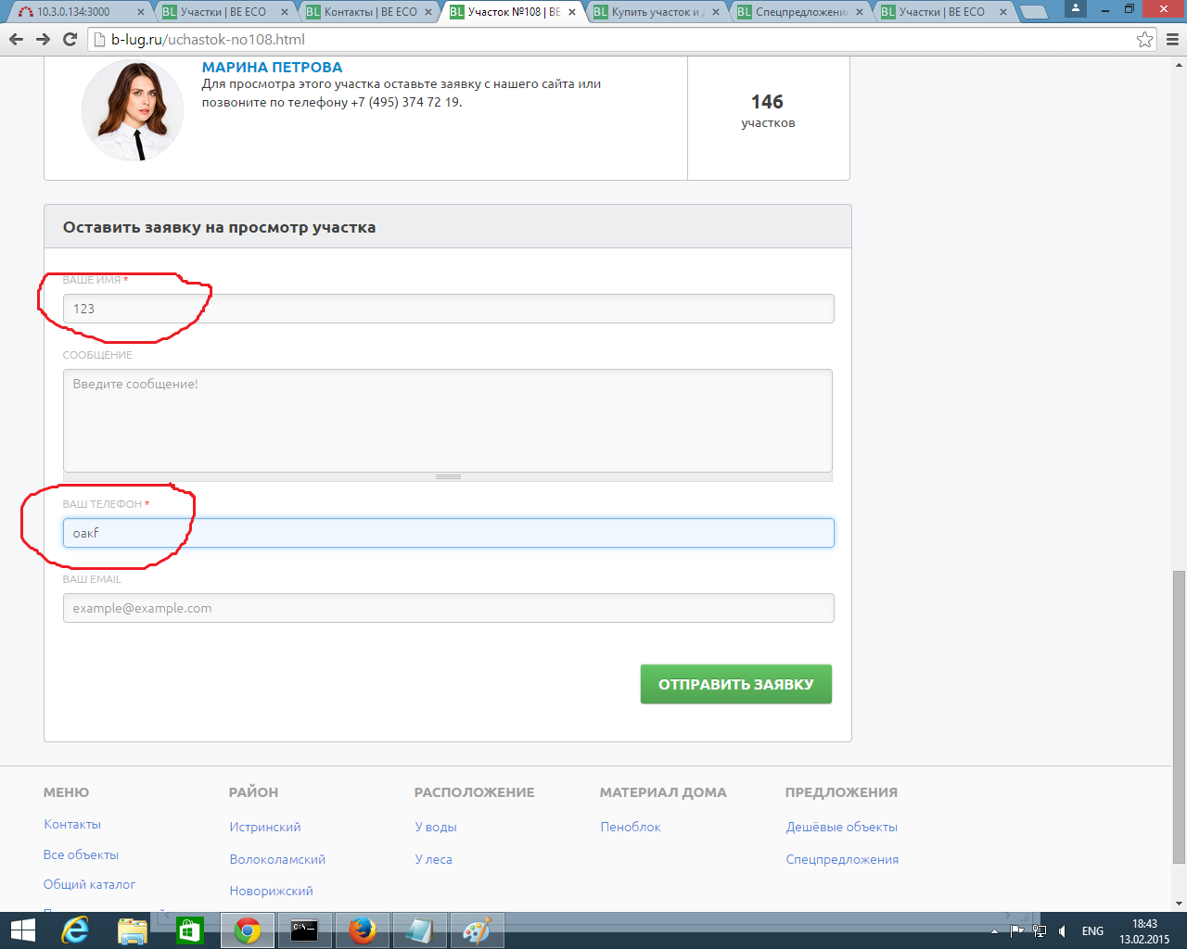Image resolution: width=1187 pixels, height=949 pixels.
Task: Open the Chrome hamburger menu
Action: [x=1172, y=40]
